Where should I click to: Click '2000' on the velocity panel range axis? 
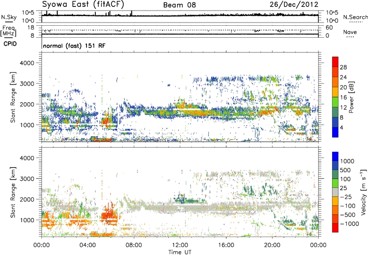point(27,199)
